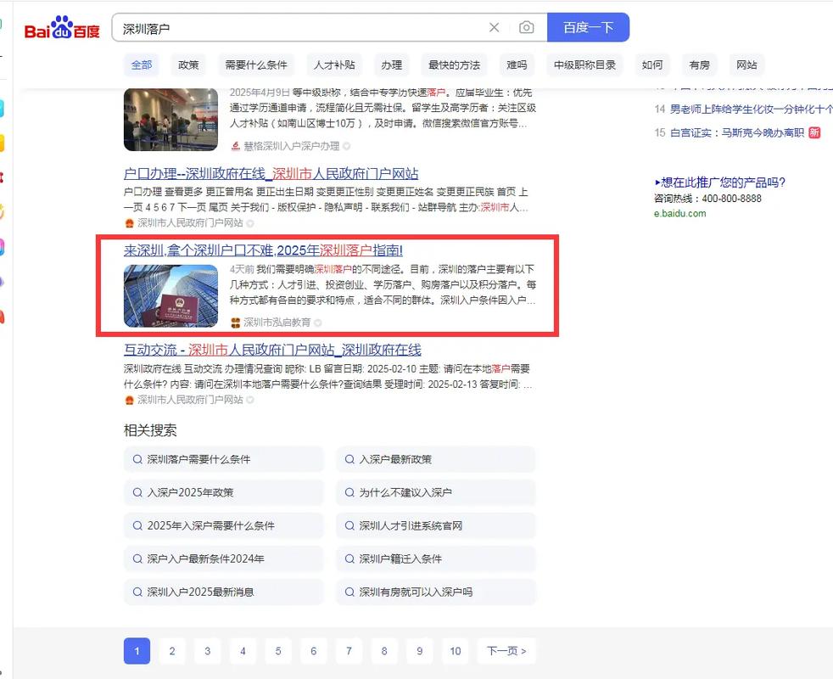Open 来深圳,拿个深圳户口不难 result title
Screen dimensions: 833x679
tap(263, 250)
